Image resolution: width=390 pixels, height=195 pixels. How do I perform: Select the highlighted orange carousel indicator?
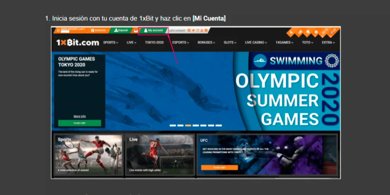point(188,125)
